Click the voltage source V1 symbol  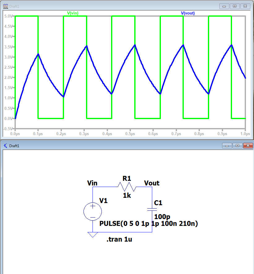click(x=93, y=212)
